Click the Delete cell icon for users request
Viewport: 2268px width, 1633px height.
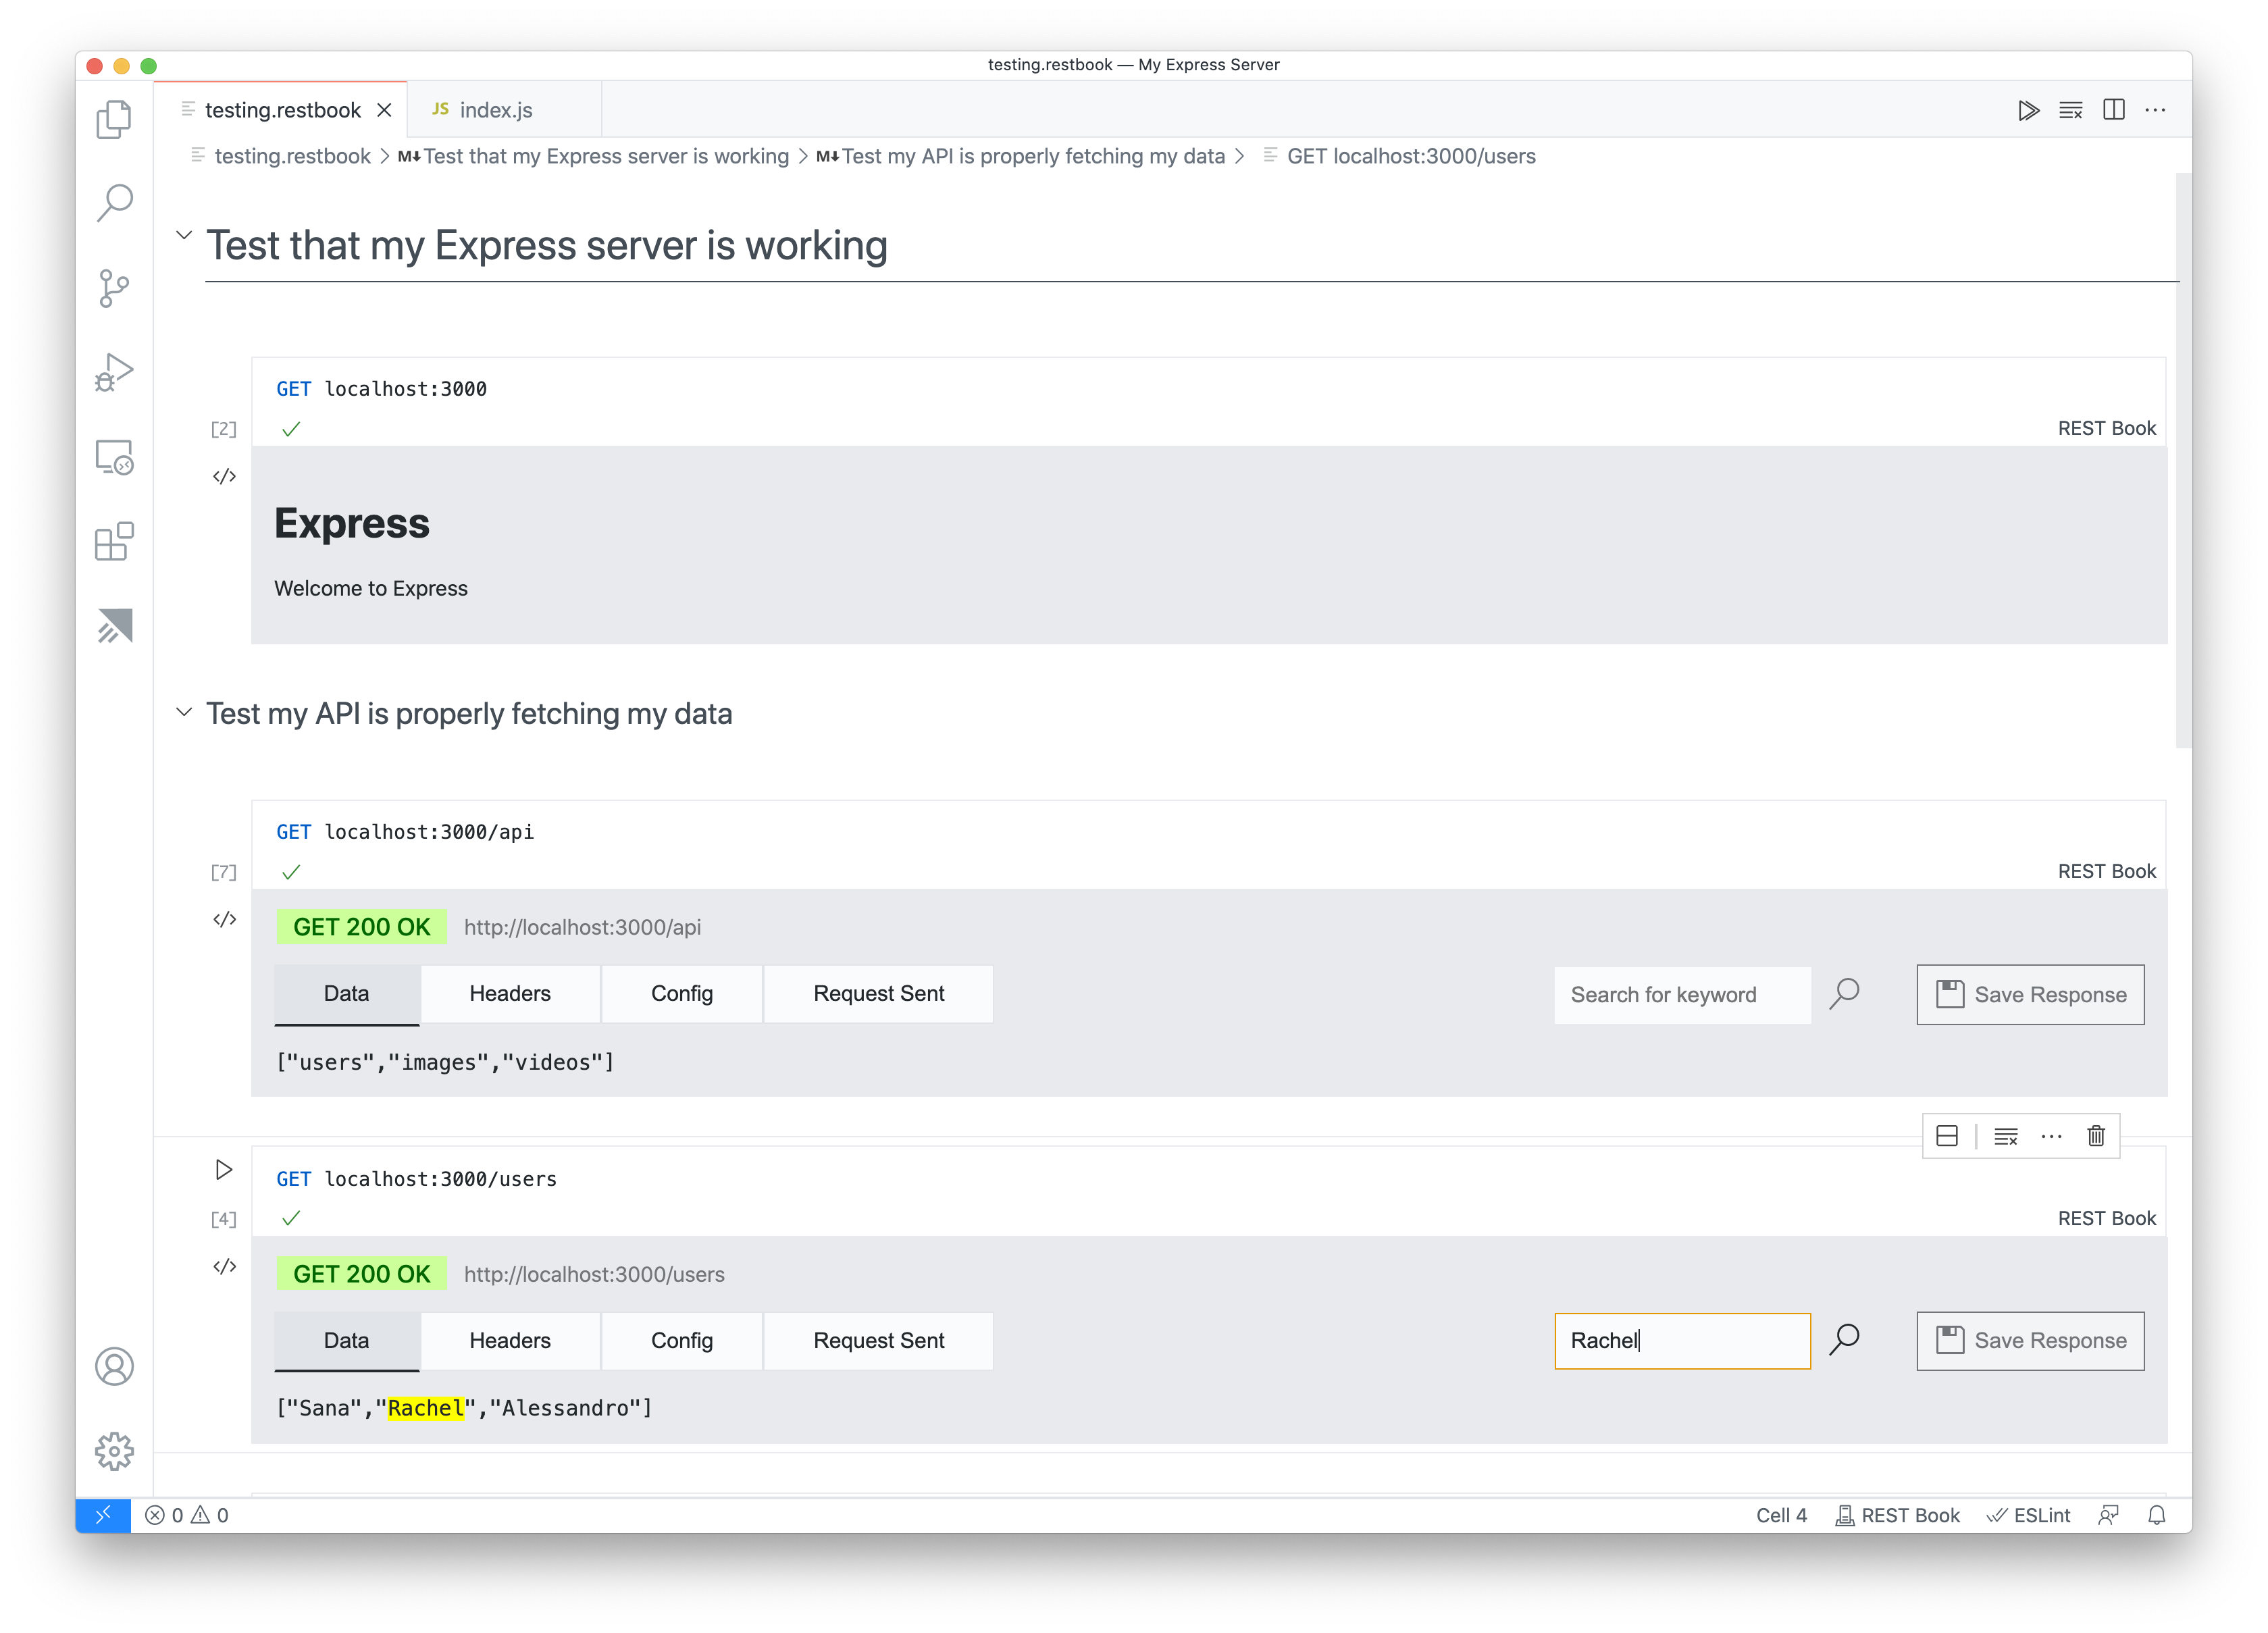point(2099,1135)
